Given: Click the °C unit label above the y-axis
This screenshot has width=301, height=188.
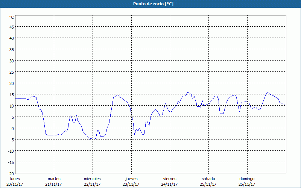Looking at the screenshot, I should 12,17.
